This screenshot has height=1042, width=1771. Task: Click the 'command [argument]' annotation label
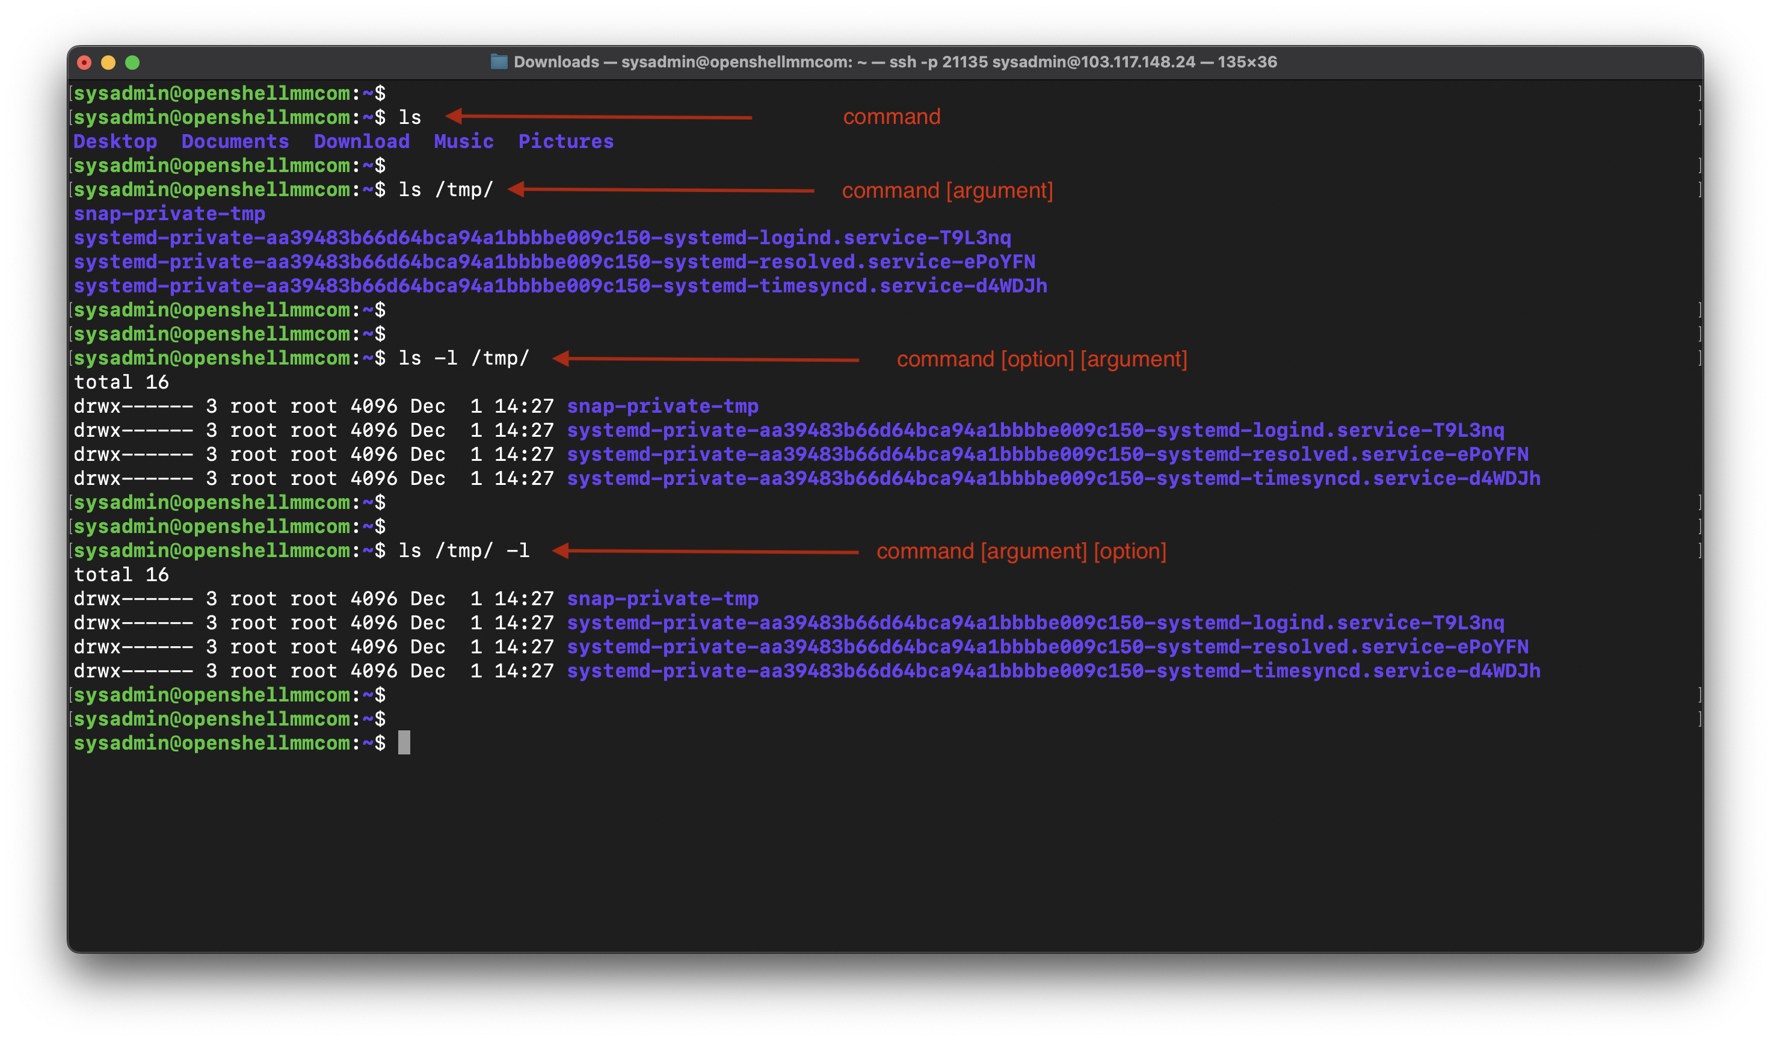click(x=947, y=191)
